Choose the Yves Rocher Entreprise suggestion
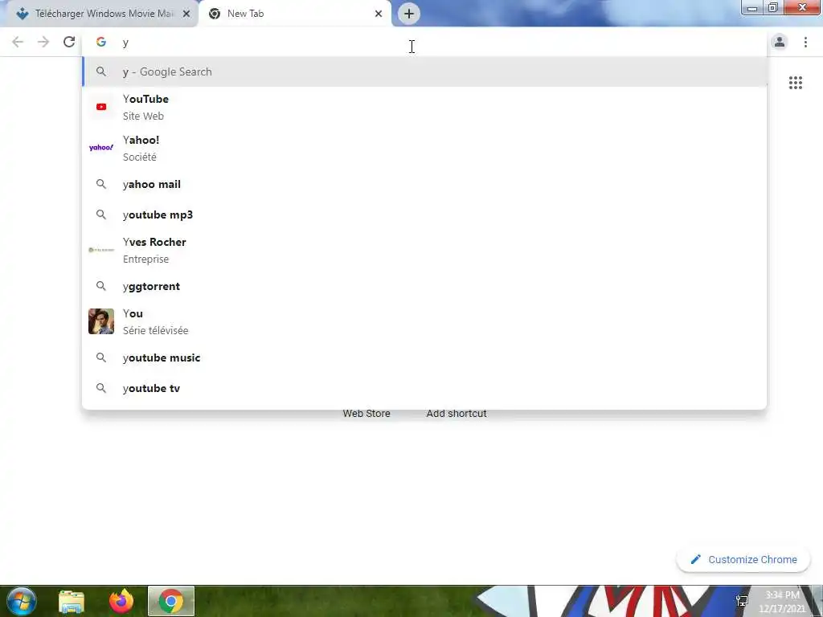The width and height of the screenshot is (823, 617). [x=424, y=251]
